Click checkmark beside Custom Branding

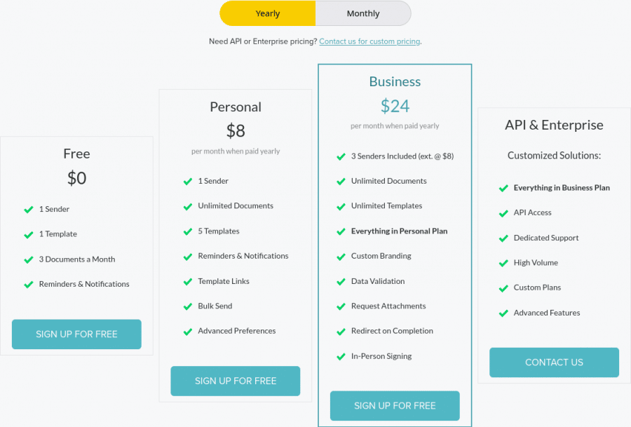[341, 257]
